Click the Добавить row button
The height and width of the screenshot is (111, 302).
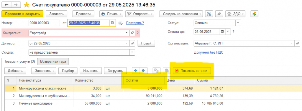15,71
